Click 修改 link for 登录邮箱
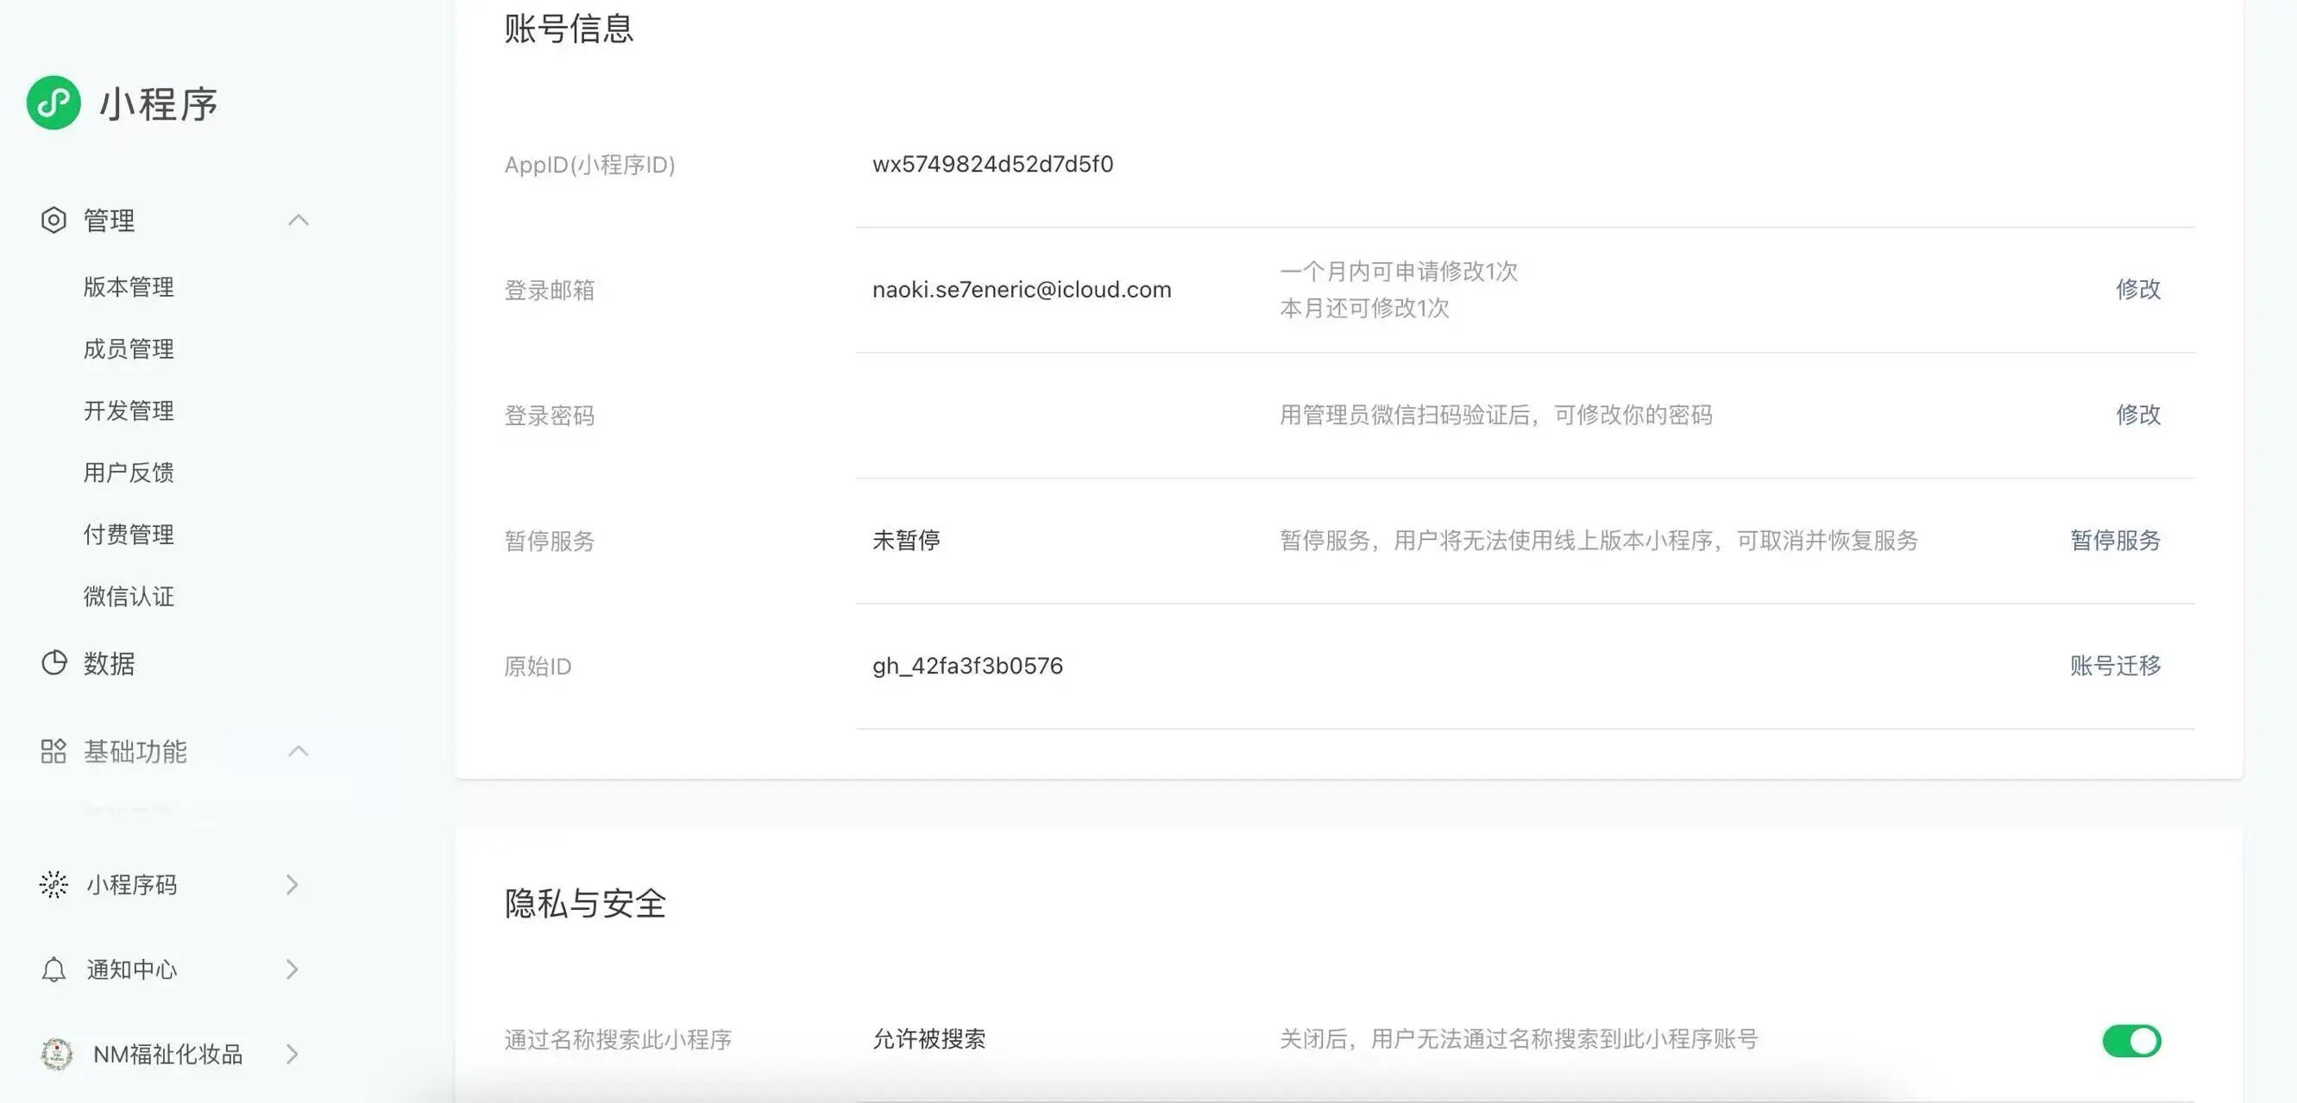 [x=2137, y=289]
